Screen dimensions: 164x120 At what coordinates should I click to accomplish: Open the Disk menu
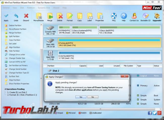tap(22, 8)
